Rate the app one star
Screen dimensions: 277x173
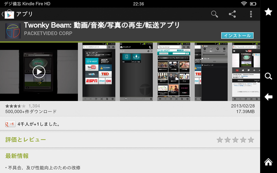coord(220,140)
